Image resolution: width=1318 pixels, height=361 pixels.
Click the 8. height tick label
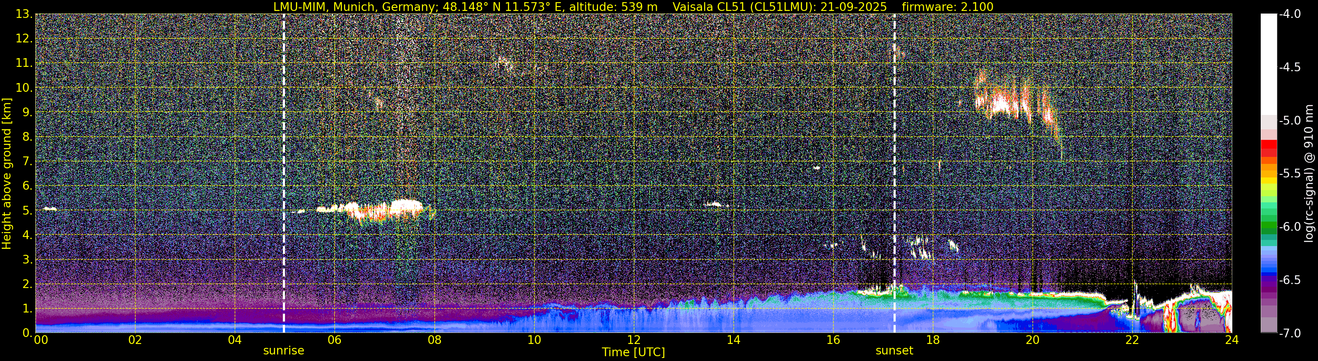tap(27, 136)
